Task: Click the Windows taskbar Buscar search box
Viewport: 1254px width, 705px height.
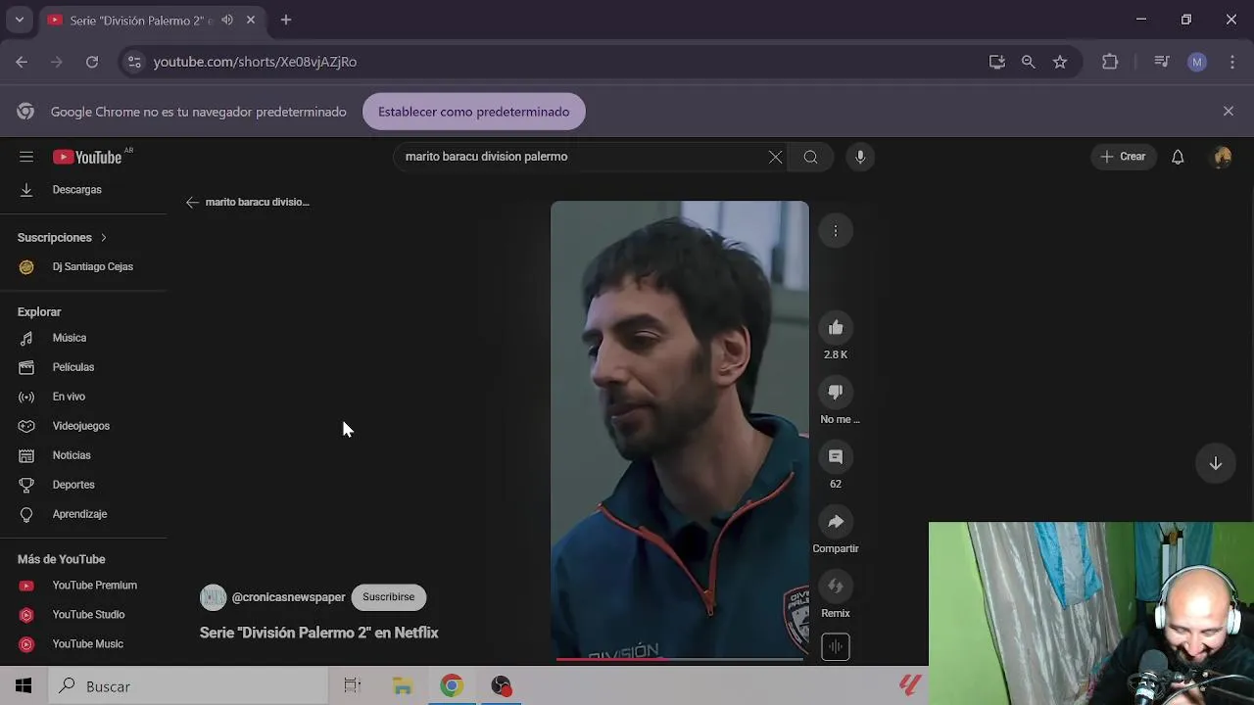Action: 188,686
